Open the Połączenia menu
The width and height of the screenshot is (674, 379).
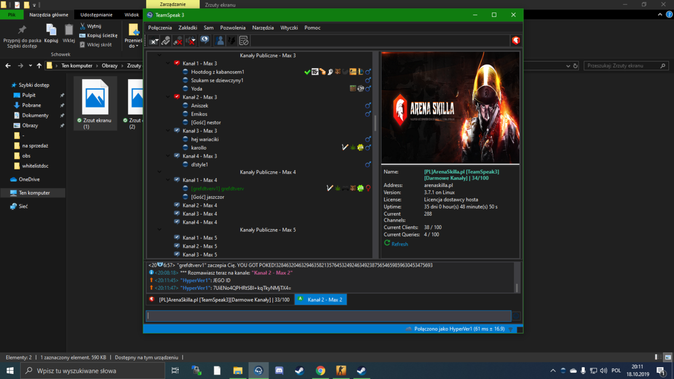[160, 28]
